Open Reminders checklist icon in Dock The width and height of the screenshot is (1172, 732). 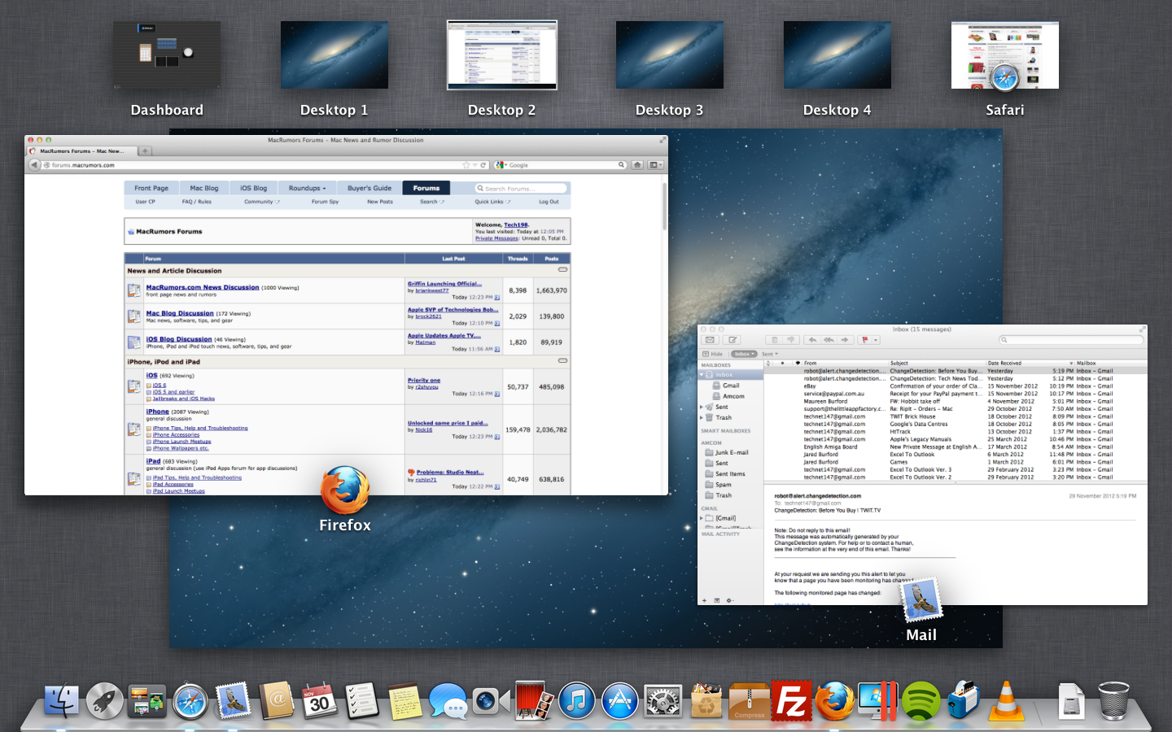[x=361, y=700]
